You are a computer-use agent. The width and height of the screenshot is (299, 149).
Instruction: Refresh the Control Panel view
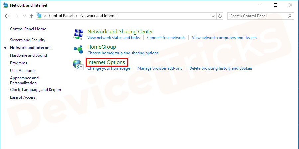220,16
